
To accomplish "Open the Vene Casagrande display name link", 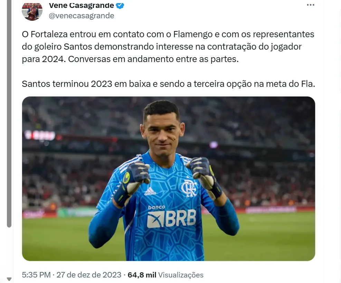I will (81, 6).
